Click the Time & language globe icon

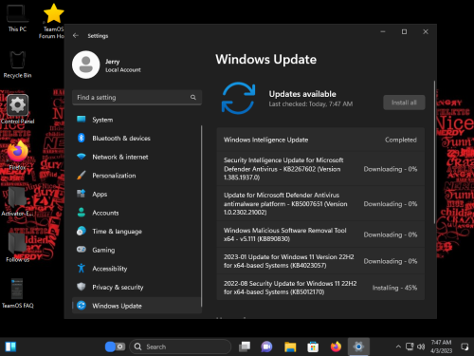[82, 231]
